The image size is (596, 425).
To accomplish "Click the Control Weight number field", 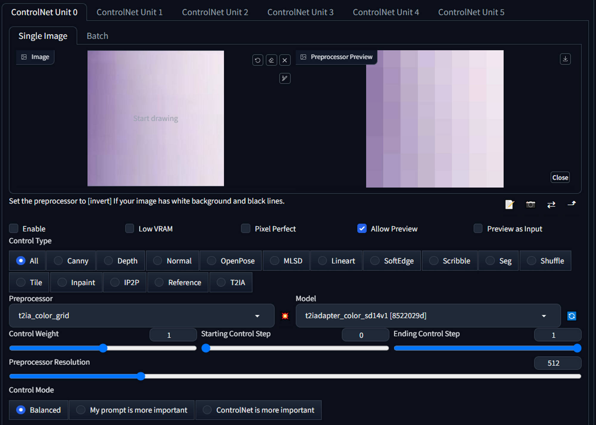I will pos(173,335).
